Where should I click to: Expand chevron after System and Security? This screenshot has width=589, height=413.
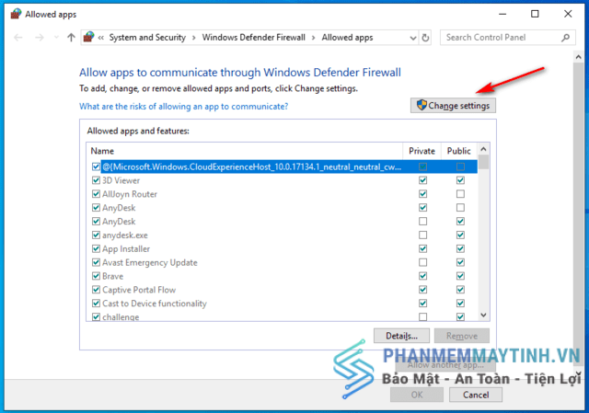click(194, 38)
